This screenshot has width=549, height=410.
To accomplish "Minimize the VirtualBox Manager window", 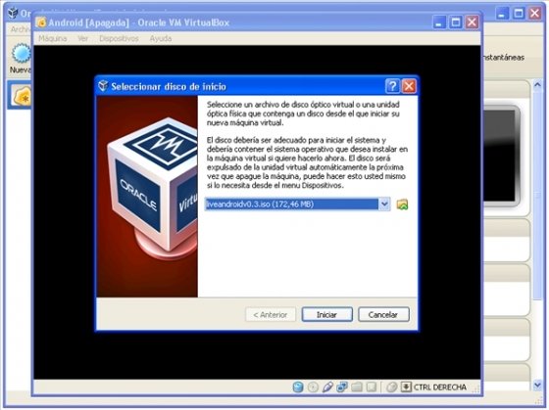I will click(503, 14).
